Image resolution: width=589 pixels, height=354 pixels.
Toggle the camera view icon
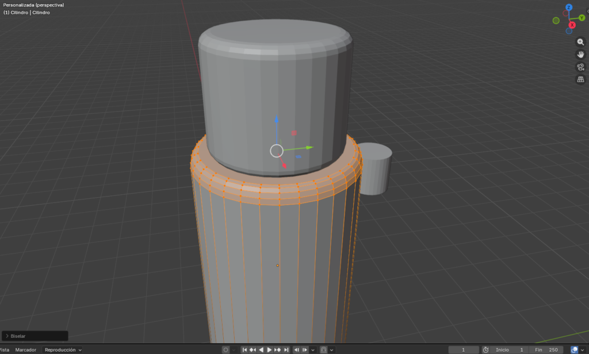pyautogui.click(x=580, y=67)
